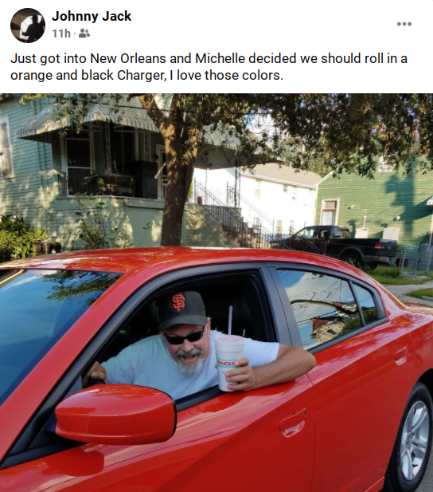Open the Johnny Jack profile name link
The image size is (433, 492).
[92, 16]
